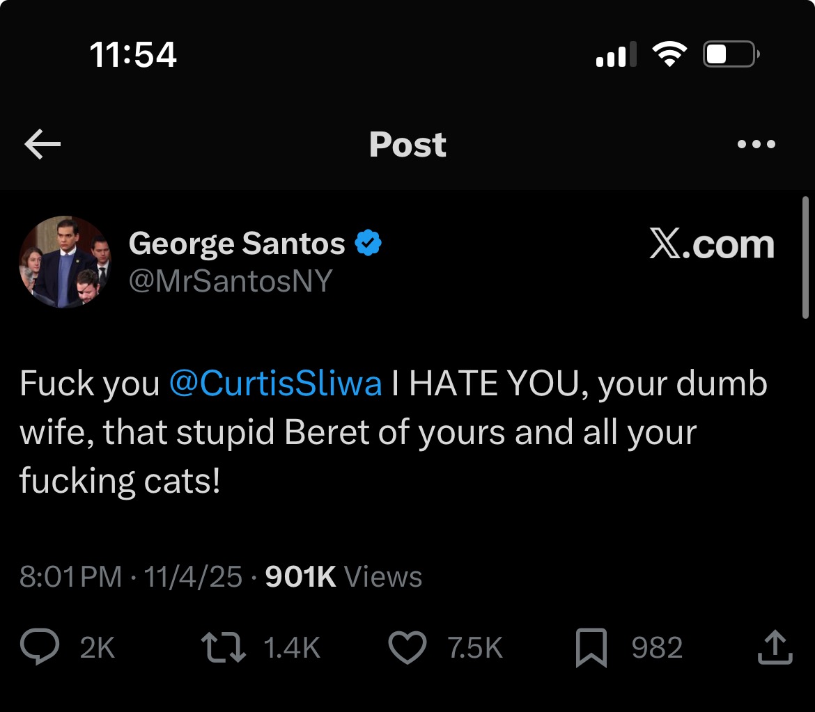Image resolution: width=815 pixels, height=712 pixels.
Task: Tap the Post header title
Action: [407, 145]
